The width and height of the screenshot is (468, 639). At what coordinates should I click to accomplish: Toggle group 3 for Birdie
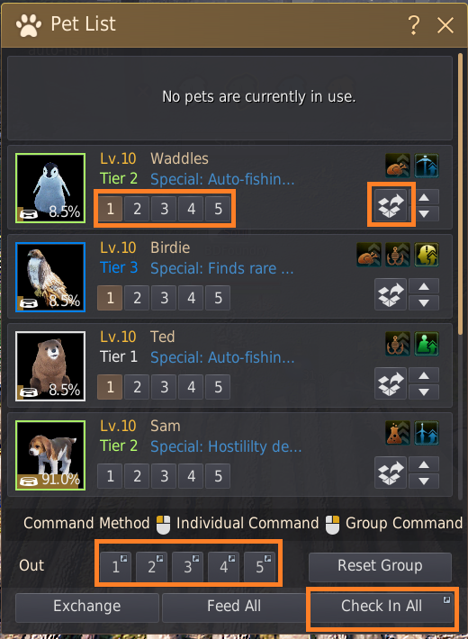tap(164, 298)
